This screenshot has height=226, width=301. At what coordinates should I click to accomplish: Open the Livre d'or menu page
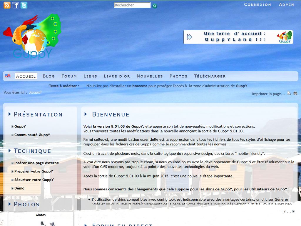click(x=117, y=76)
